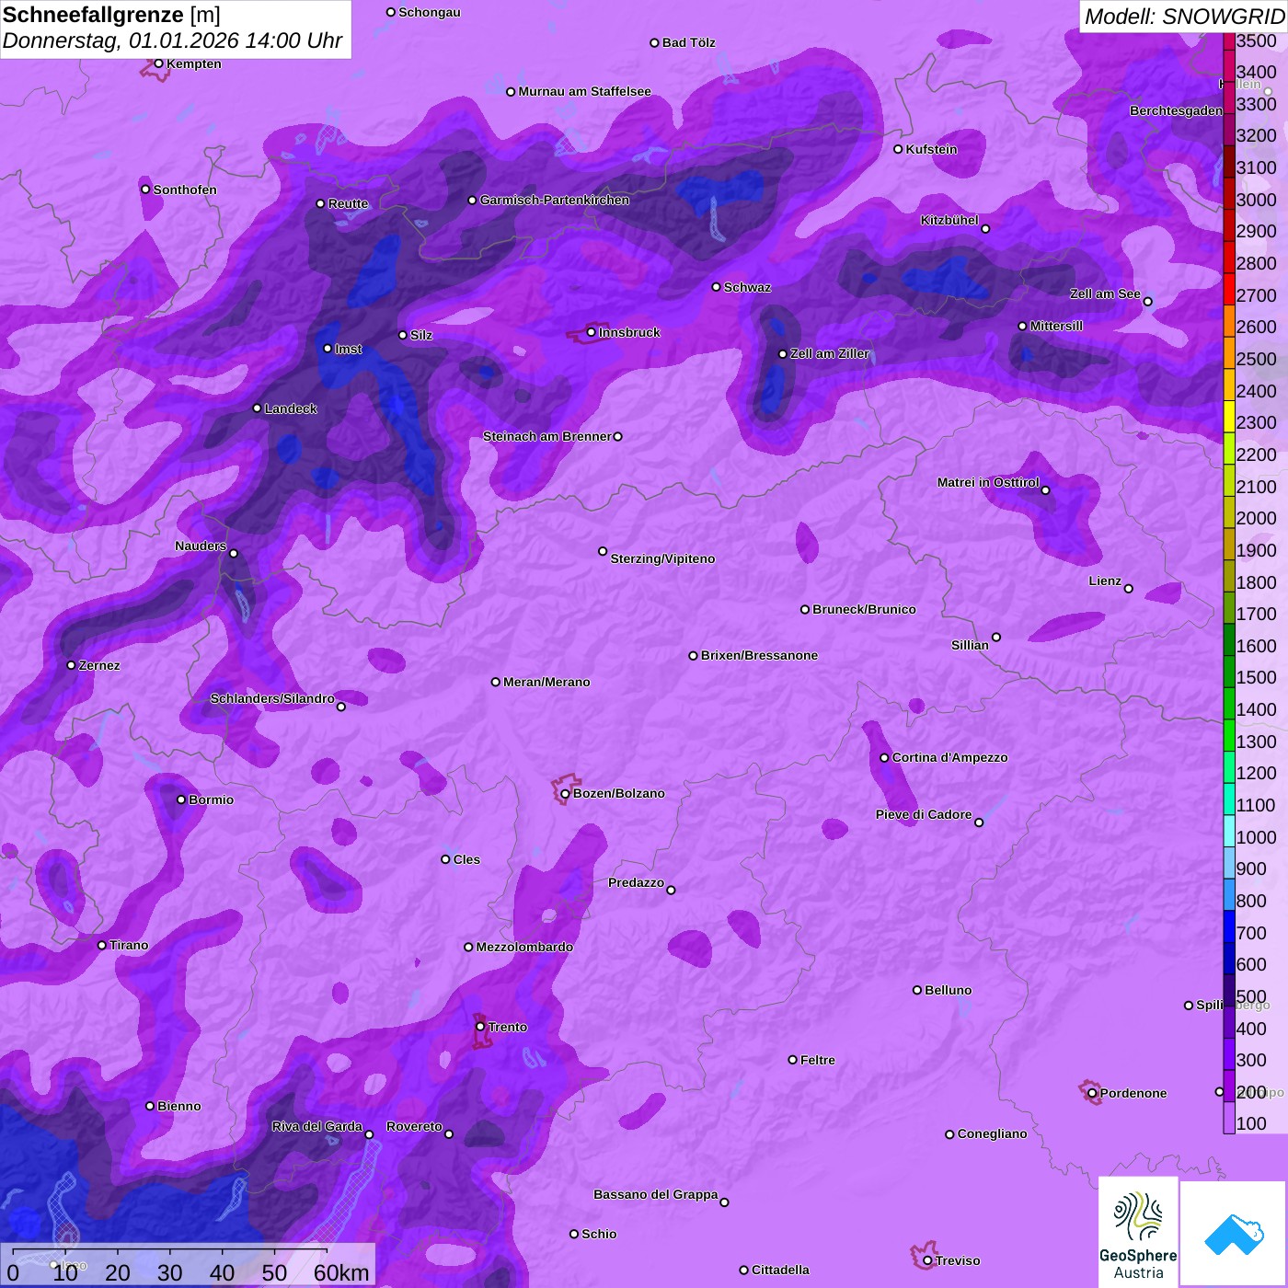Select the "Cles" label

(466, 859)
